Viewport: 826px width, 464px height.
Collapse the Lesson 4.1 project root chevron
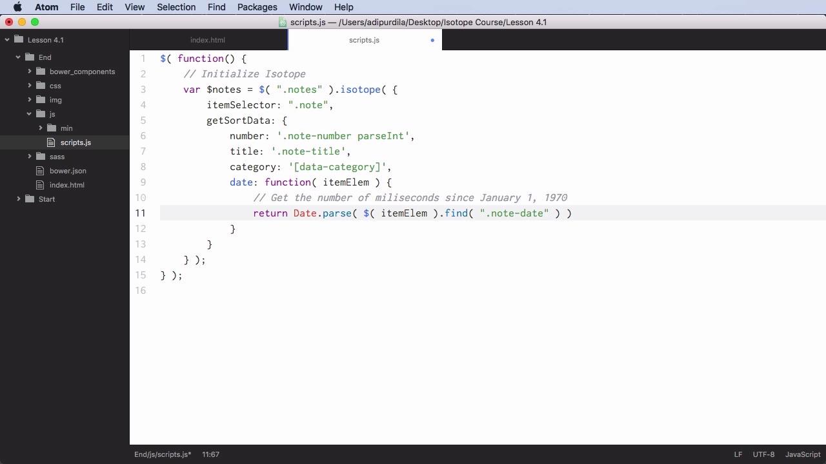7,40
